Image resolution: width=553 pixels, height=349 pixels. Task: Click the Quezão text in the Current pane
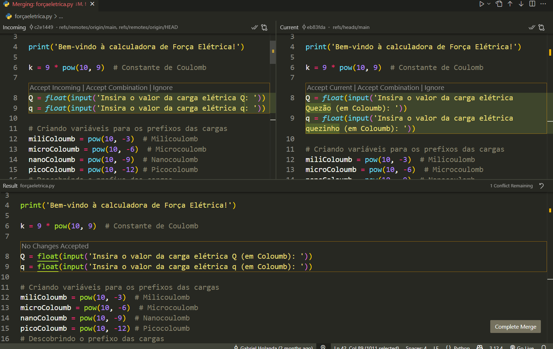[x=318, y=108]
